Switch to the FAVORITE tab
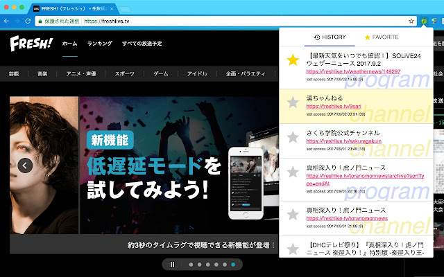 382,37
